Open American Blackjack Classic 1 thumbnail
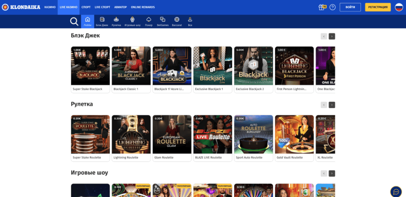406x197 pixels. point(131,66)
